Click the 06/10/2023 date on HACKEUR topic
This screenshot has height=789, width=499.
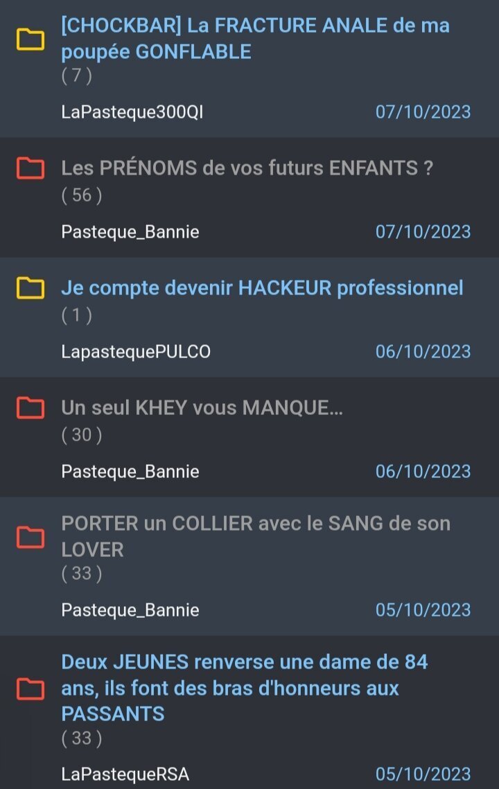[423, 351]
